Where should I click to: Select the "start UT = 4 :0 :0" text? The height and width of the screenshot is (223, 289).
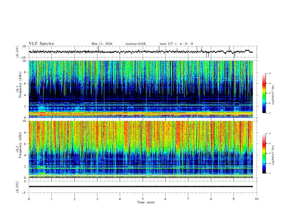pyautogui.click(x=176, y=44)
